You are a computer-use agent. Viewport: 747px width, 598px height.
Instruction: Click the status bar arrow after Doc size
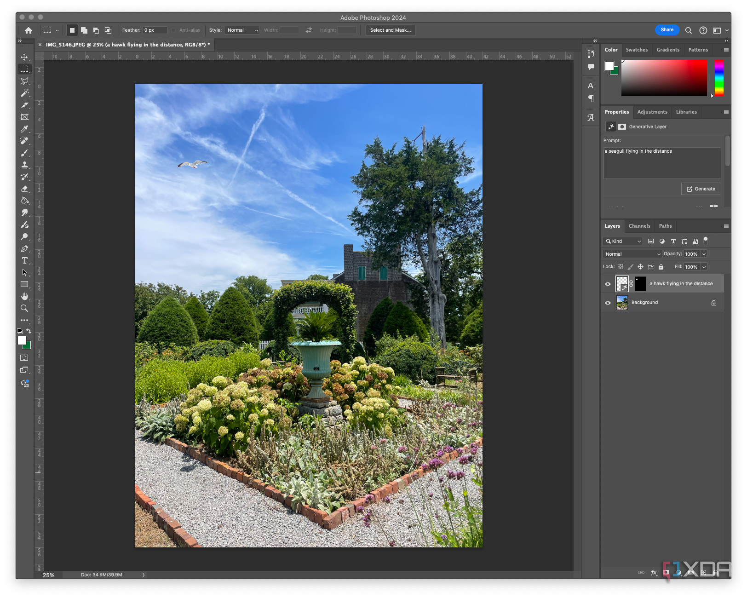(x=144, y=575)
